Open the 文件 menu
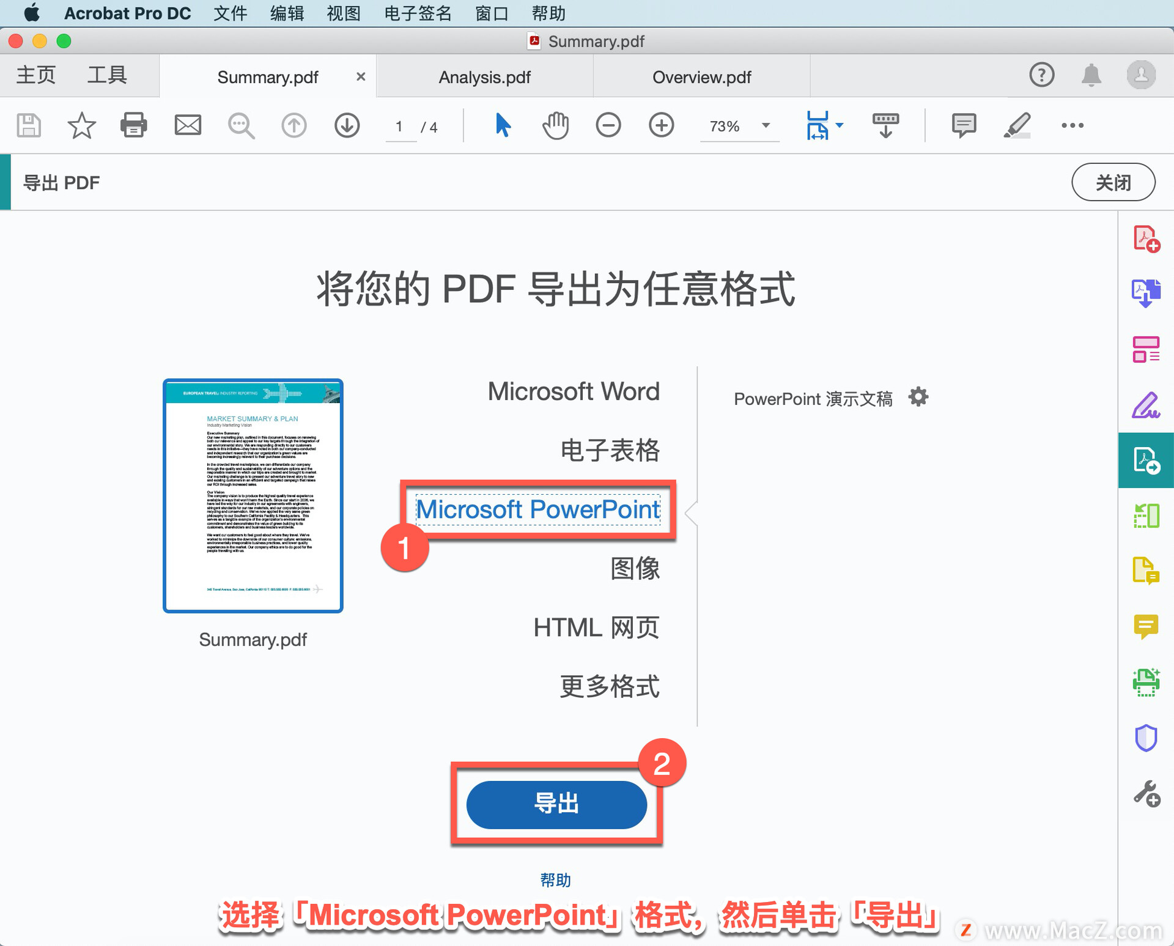The height and width of the screenshot is (946, 1174). pyautogui.click(x=231, y=13)
